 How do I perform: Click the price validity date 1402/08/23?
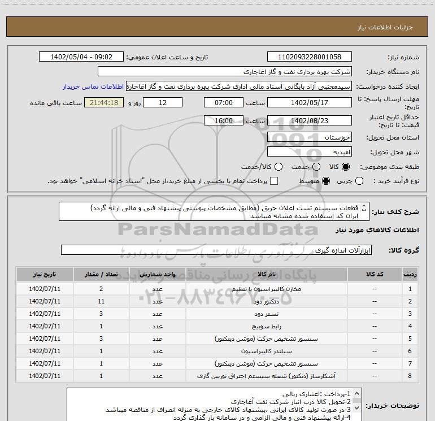310,120
